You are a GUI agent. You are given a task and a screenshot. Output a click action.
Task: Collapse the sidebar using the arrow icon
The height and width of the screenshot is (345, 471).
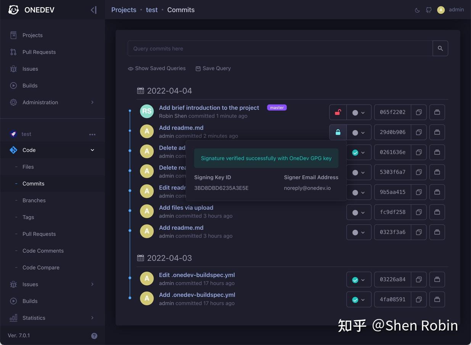[x=93, y=10]
